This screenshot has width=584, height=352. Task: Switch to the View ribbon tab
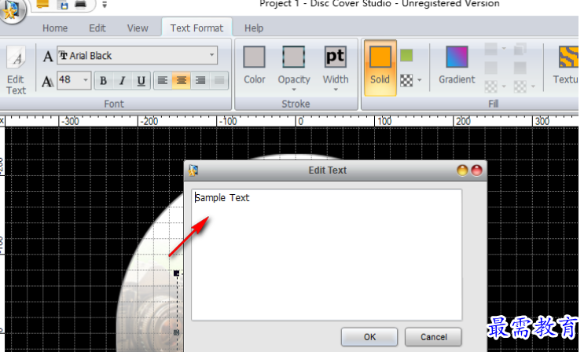(x=138, y=28)
